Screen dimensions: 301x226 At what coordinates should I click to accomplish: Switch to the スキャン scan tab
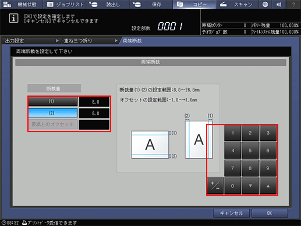[x=237, y=4]
